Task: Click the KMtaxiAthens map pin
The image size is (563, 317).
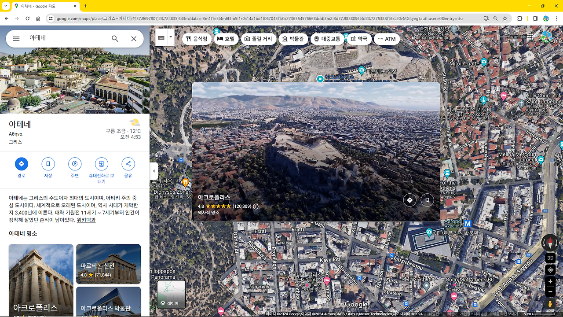Action: 426,286
